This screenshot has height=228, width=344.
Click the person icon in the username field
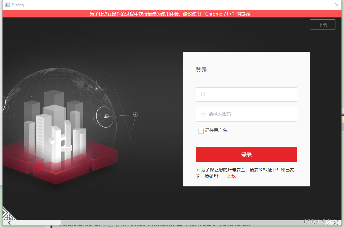coord(203,94)
